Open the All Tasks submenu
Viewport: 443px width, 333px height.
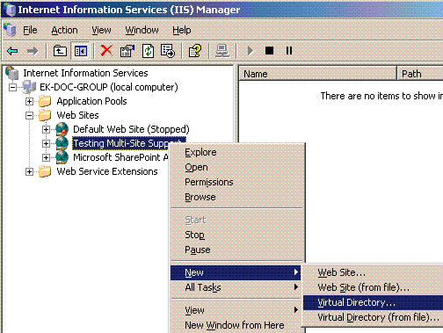point(236,287)
